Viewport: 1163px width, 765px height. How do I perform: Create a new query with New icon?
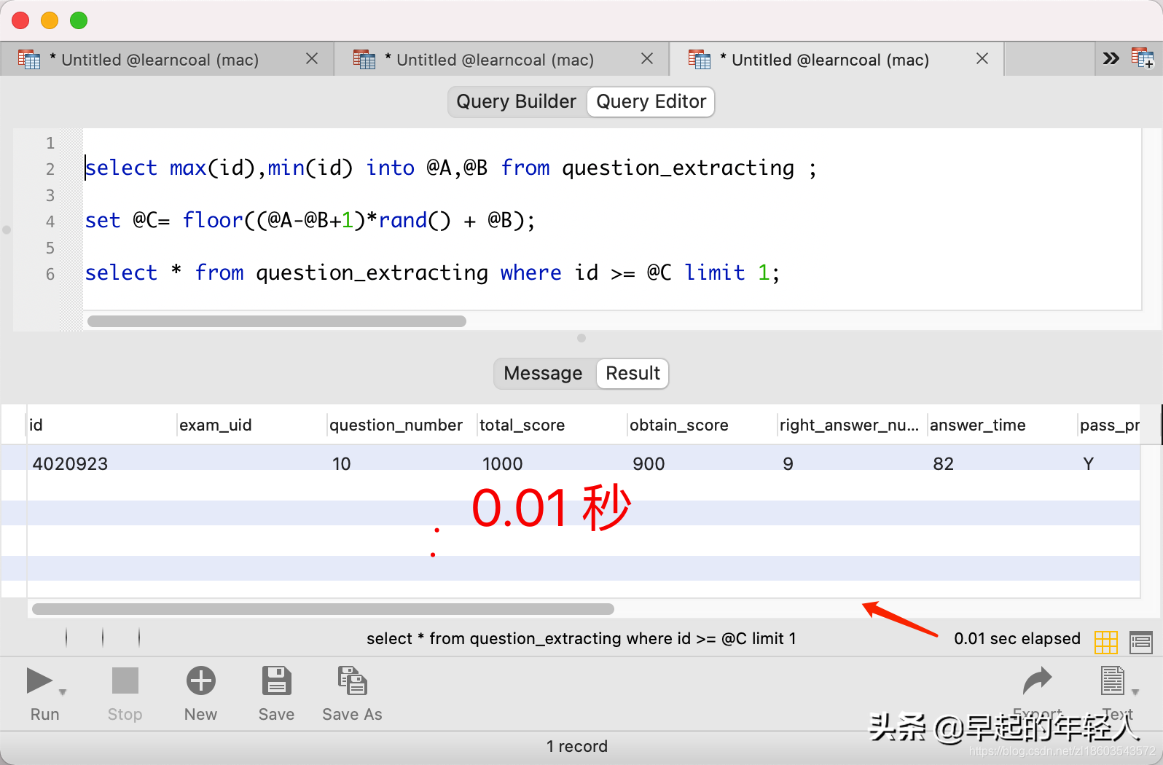[200, 680]
